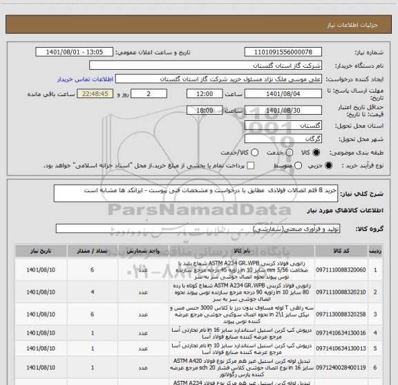
Task: Click the تاریخ نیاز column header
Action: [x=41, y=251]
